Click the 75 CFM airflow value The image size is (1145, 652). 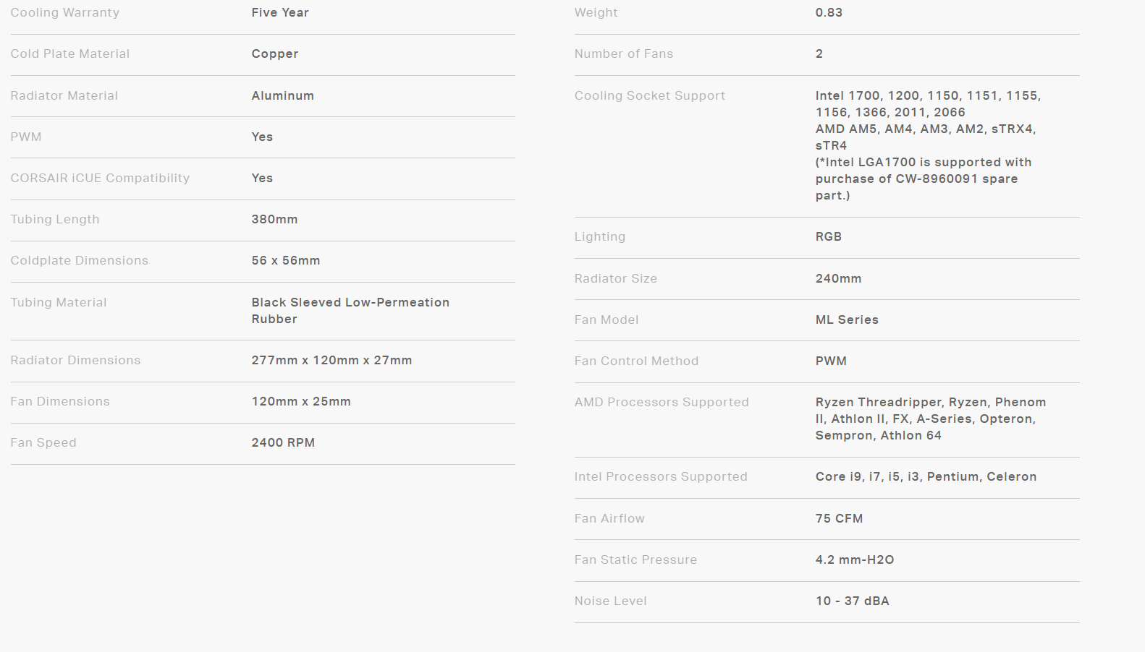tap(840, 518)
